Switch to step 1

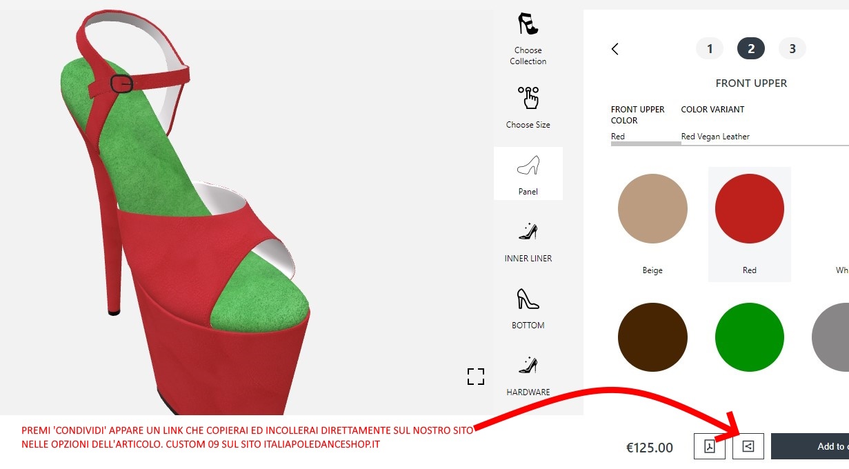coord(710,49)
